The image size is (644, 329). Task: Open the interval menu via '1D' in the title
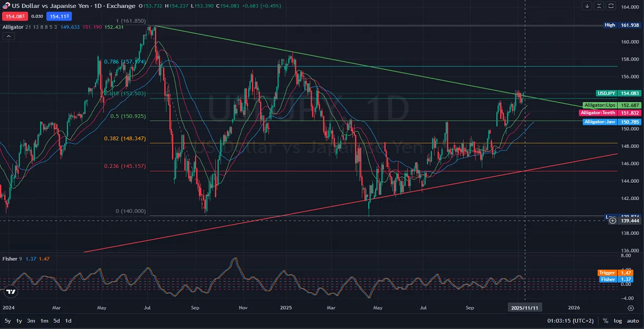click(x=98, y=6)
